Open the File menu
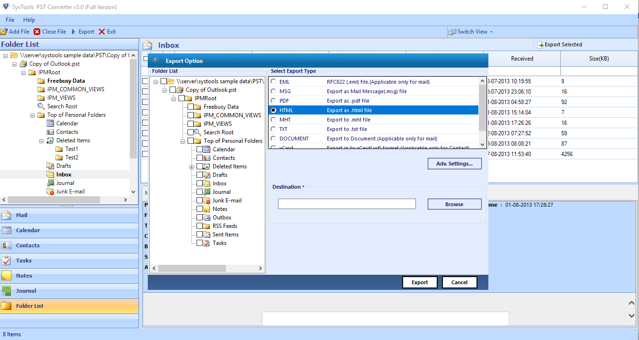639x340 pixels. [10, 20]
